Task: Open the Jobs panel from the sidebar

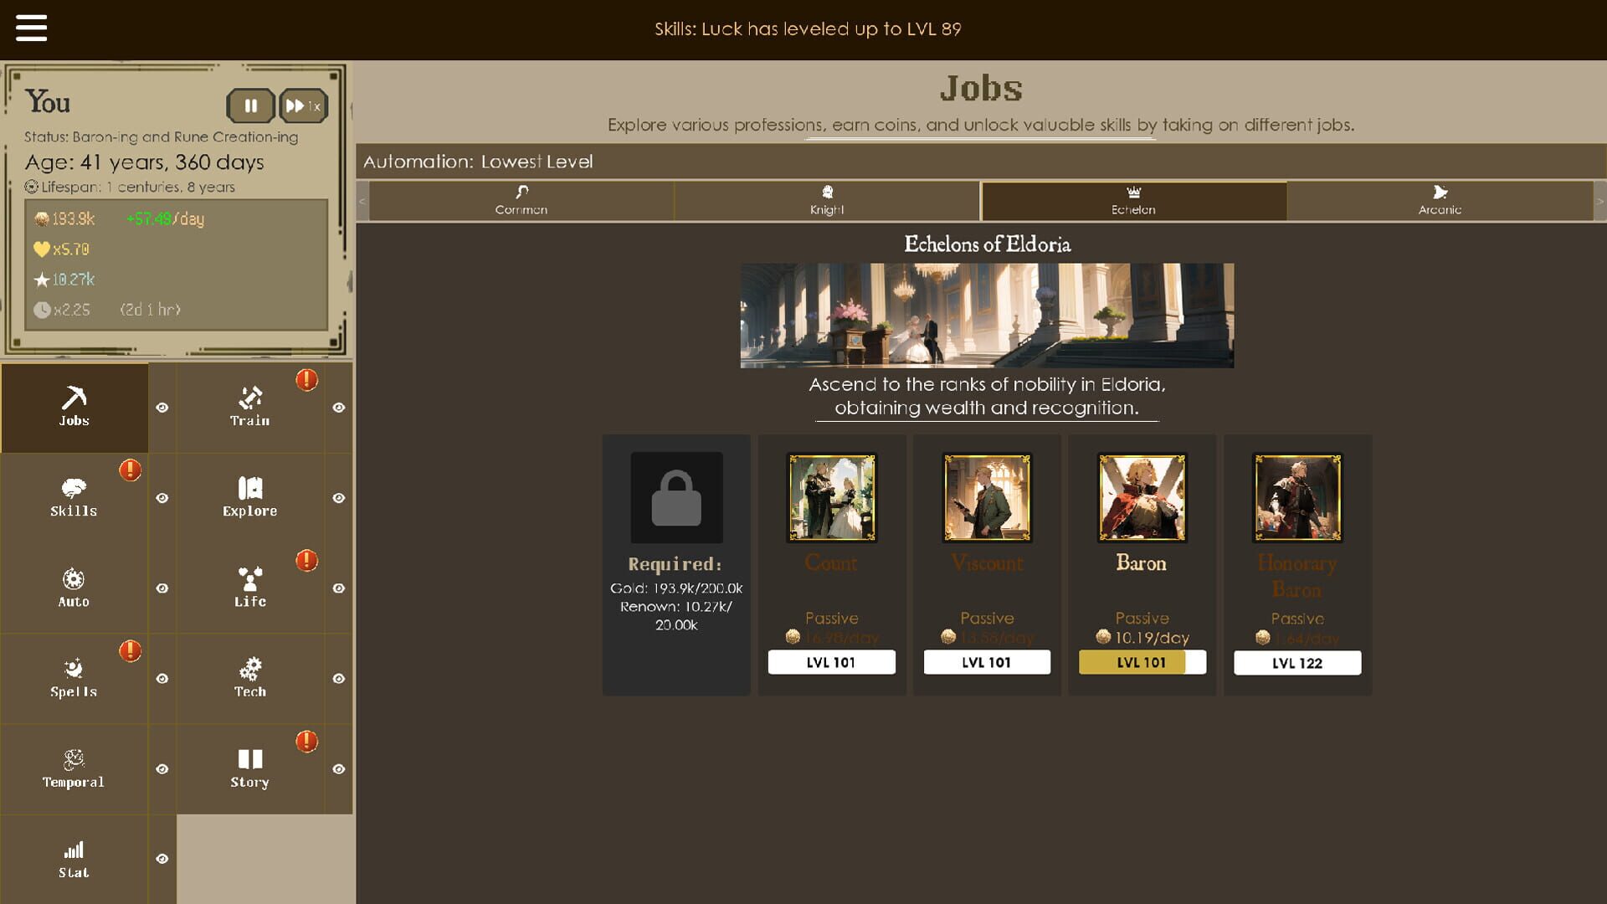Action: coord(74,408)
